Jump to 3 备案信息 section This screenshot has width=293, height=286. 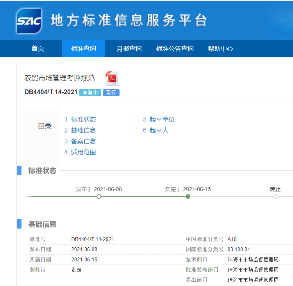pyautogui.click(x=80, y=141)
